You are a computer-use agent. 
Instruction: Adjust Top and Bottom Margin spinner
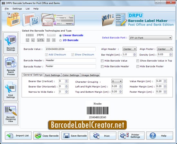tap(121, 92)
